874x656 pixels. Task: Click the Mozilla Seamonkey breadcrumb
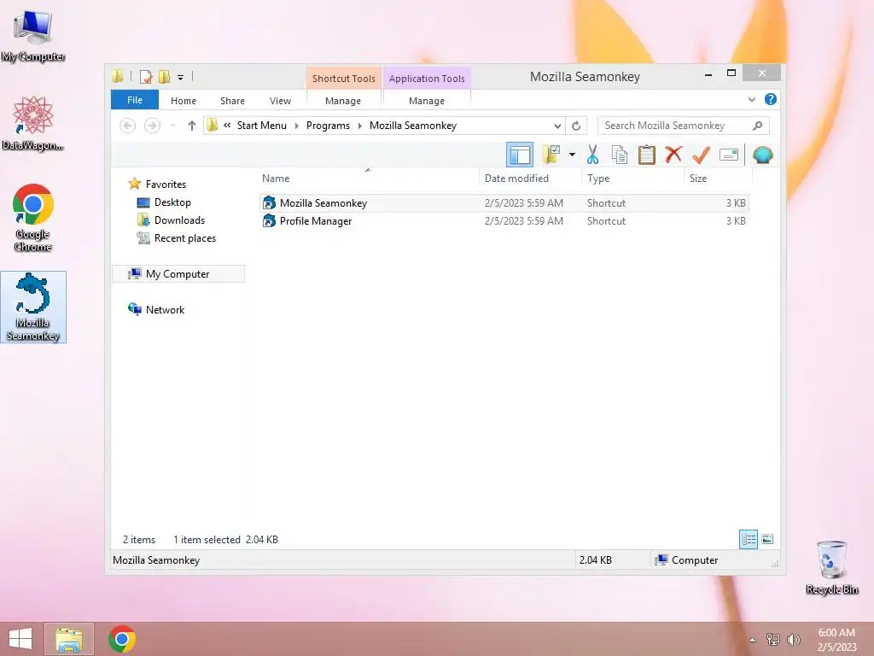tap(412, 126)
